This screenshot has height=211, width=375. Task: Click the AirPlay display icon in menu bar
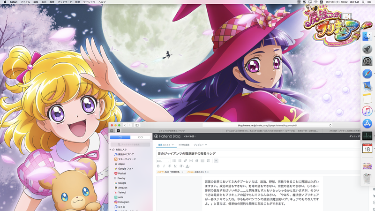[310, 2]
